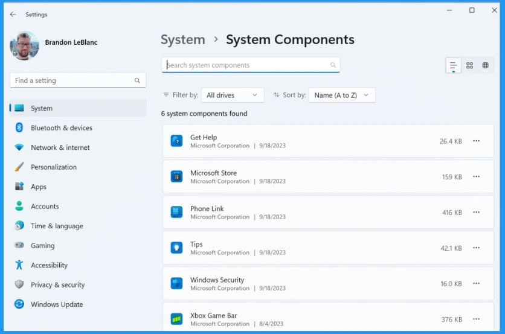
Task: Switch to table view layout
Action: (485, 65)
